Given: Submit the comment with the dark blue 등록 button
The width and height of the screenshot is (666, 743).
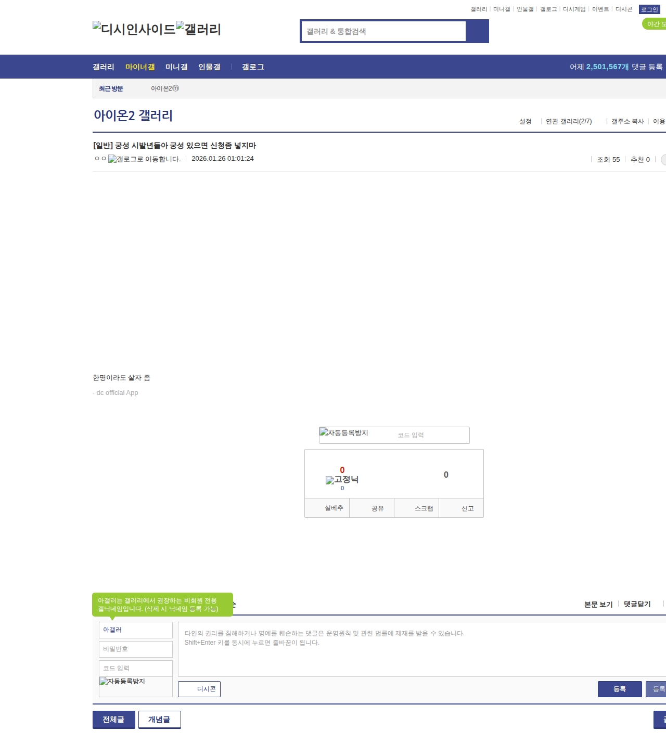Looking at the screenshot, I should tap(620, 689).
